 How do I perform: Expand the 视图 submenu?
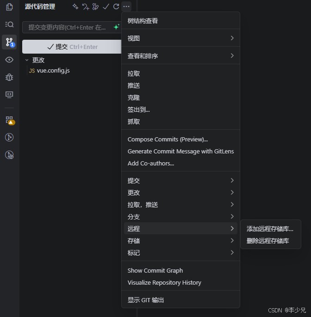tap(180, 38)
